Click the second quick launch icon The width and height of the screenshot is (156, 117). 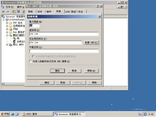click(17, 114)
